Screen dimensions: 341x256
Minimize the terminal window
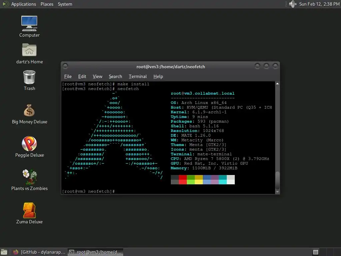click(x=257, y=66)
